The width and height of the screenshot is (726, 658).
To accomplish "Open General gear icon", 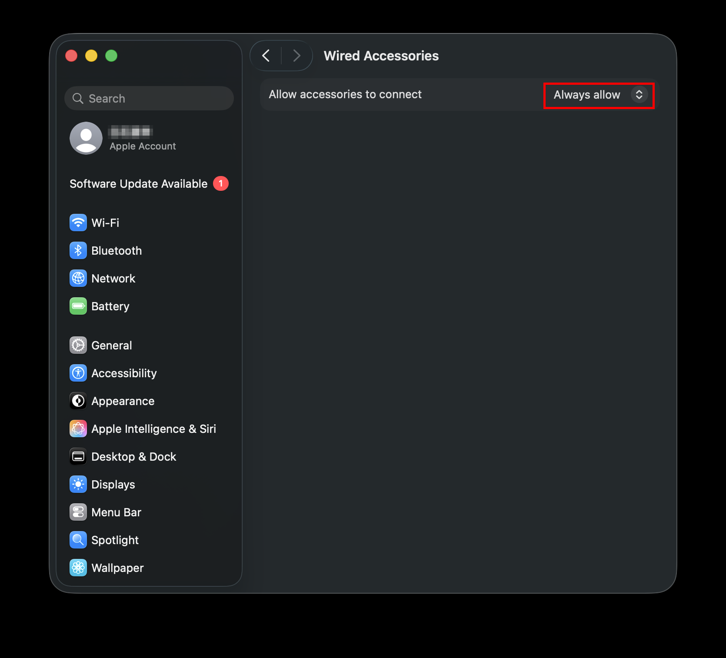I will pyautogui.click(x=78, y=346).
